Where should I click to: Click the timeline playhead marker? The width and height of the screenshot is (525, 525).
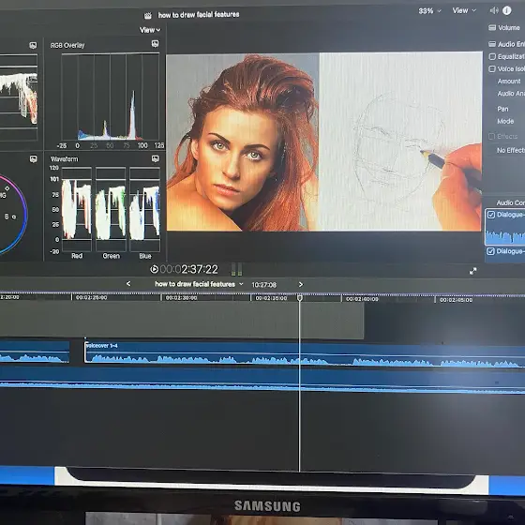click(300, 298)
